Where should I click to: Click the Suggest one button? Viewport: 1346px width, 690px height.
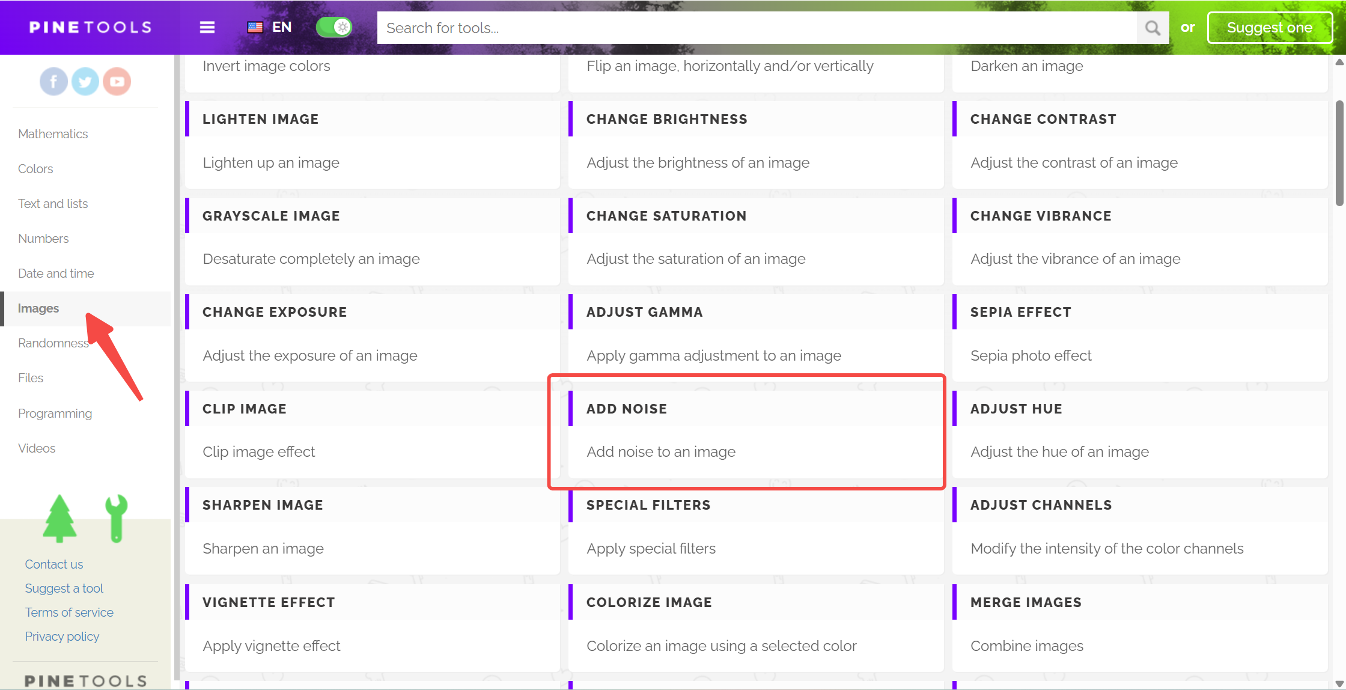[x=1269, y=28]
